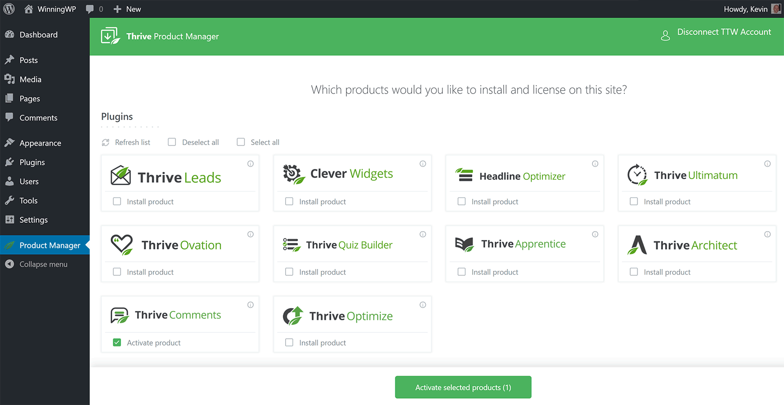Viewport: 784px width, 405px height.
Task: Open info icon on Thrive Optimize card
Action: coord(423,305)
